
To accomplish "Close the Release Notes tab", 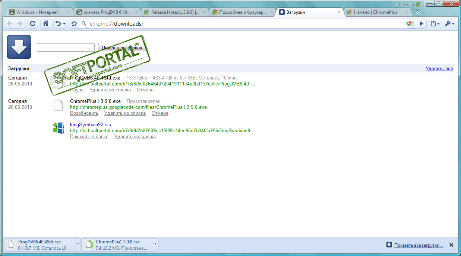I will pos(204,12).
